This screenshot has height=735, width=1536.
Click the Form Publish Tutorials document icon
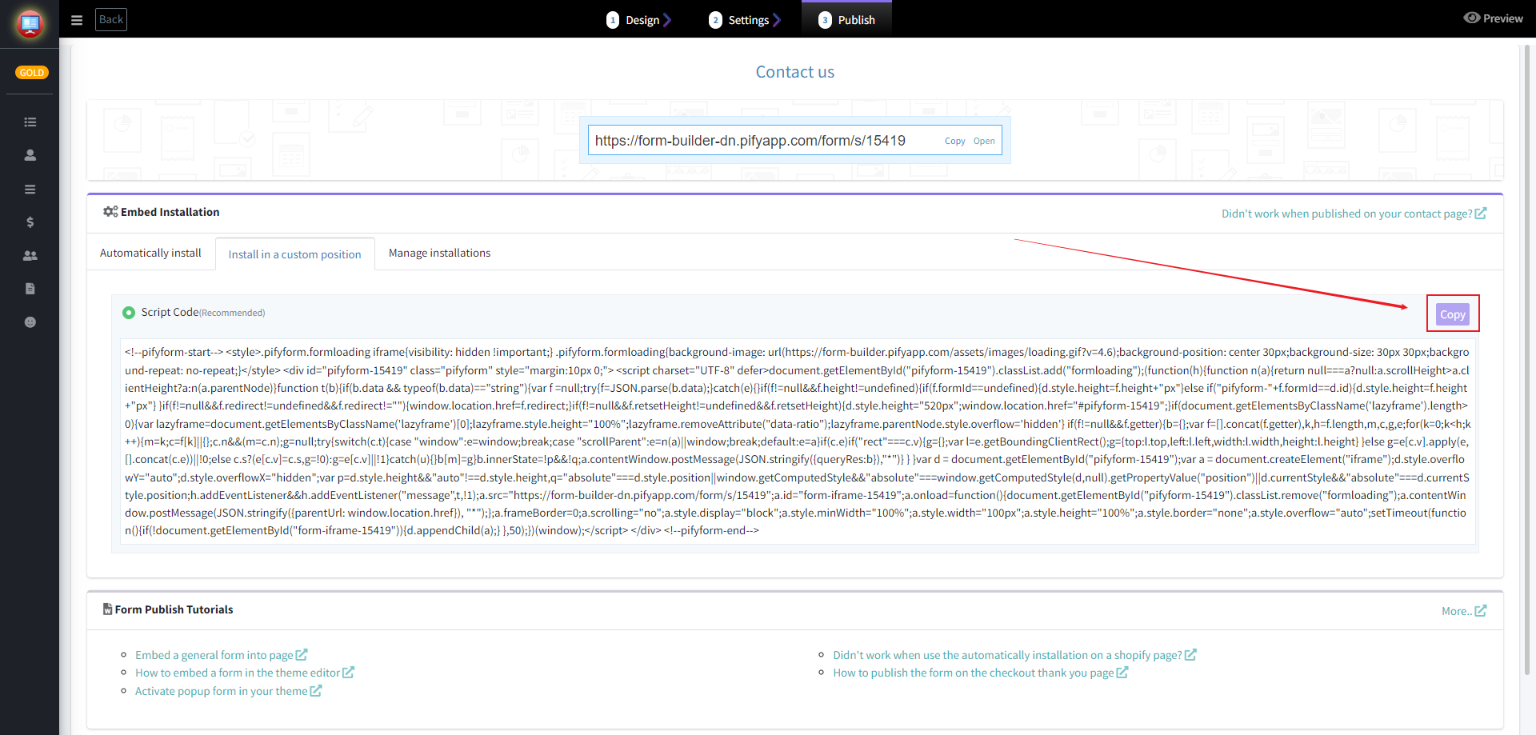pos(107,609)
